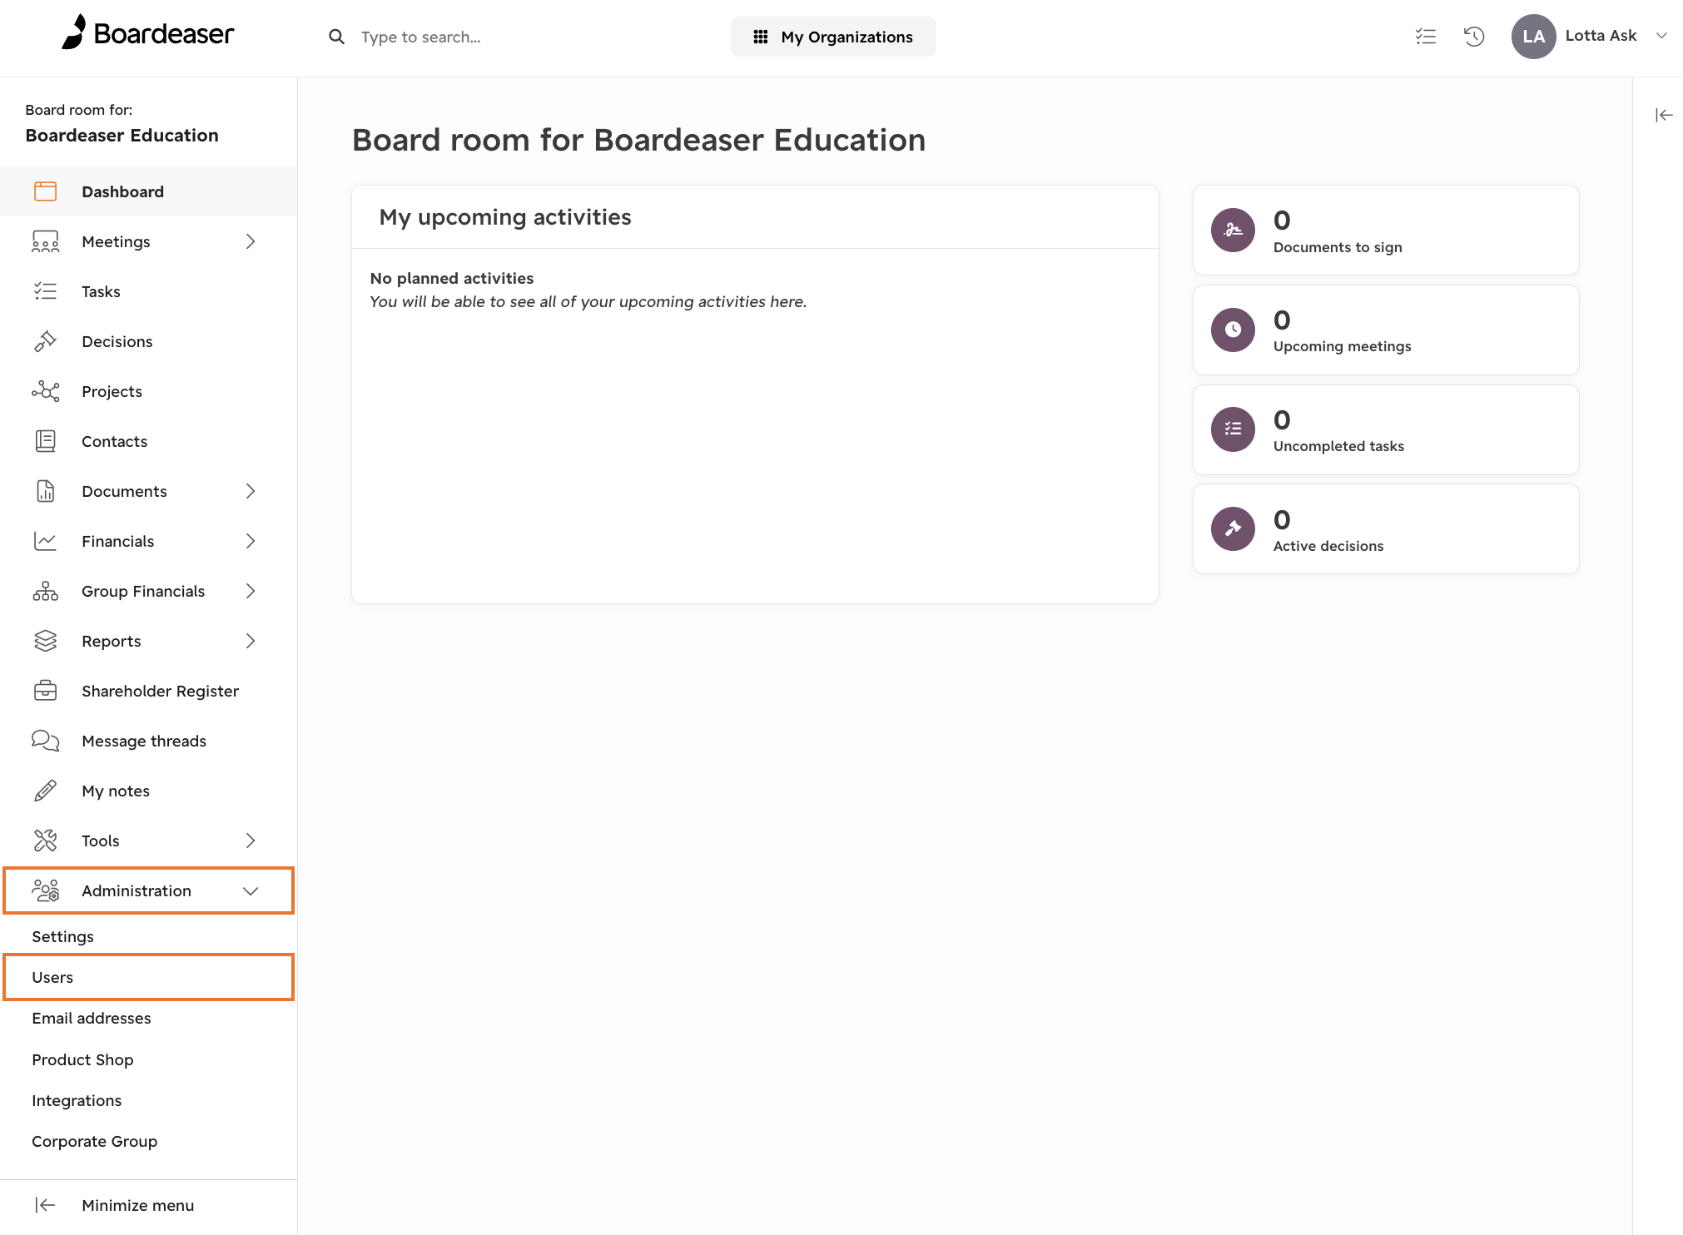Screen dimensions: 1683x1235
Task: Click the Message threads chat icon
Action: 45,741
